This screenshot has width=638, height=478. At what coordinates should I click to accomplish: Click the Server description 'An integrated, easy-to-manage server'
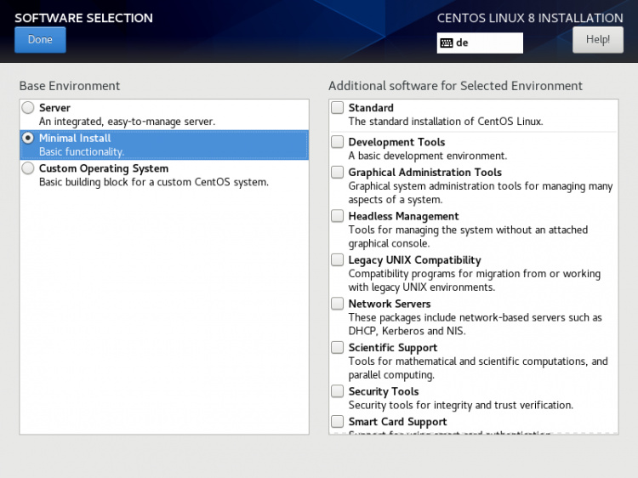point(127,122)
